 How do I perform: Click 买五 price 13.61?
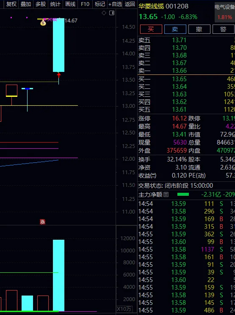pyautogui.click(x=179, y=110)
